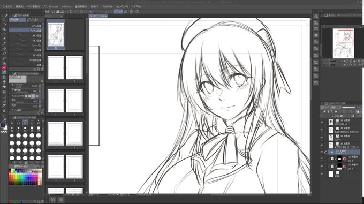Open the 標準カラーセット color set dropdown

pyautogui.click(x=23, y=166)
